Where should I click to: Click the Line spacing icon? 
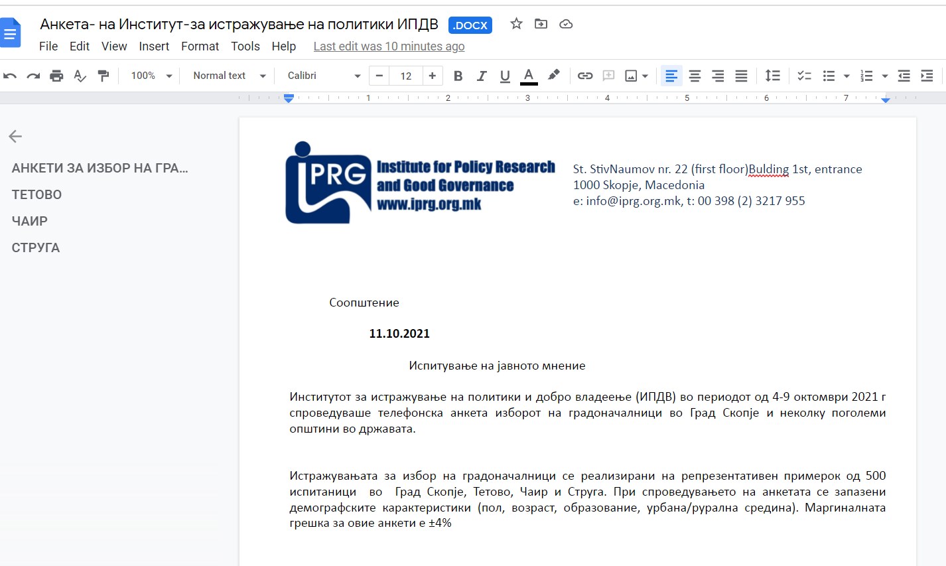point(772,76)
